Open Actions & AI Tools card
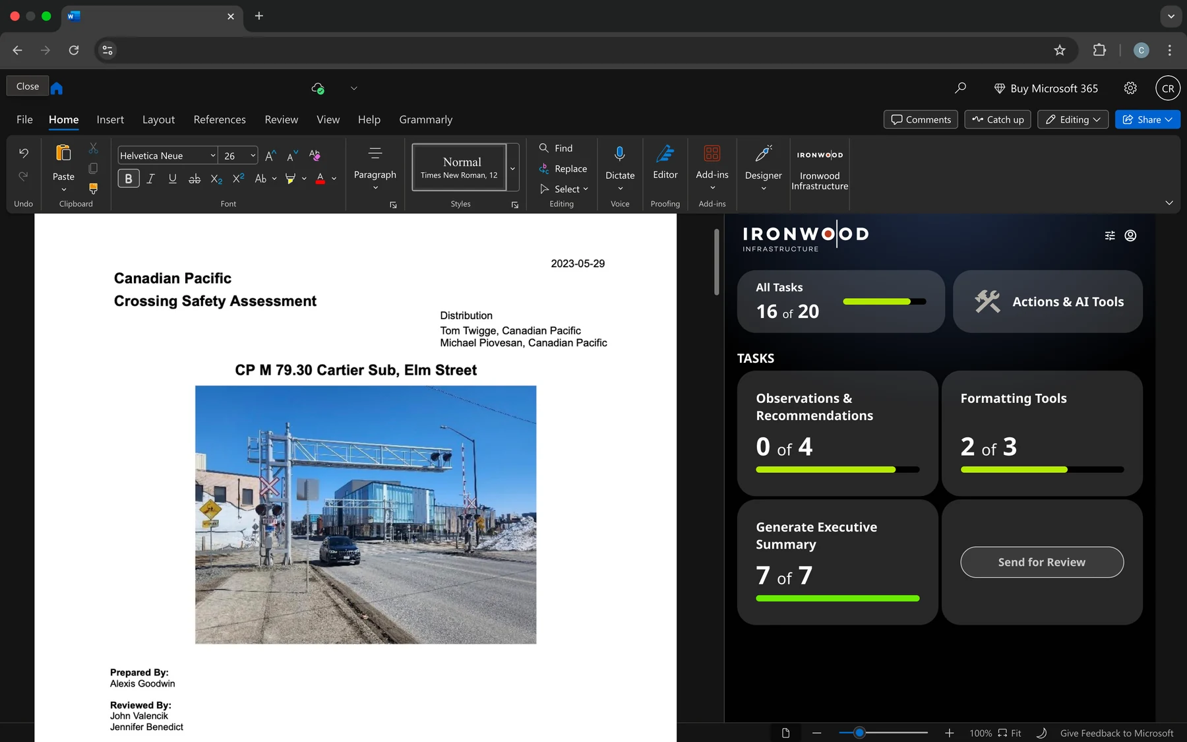Viewport: 1187px width, 742px height. coord(1048,301)
